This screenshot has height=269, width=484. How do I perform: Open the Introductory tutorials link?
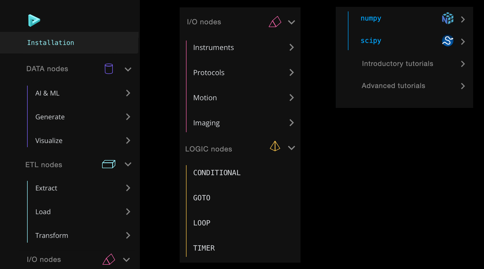point(397,64)
